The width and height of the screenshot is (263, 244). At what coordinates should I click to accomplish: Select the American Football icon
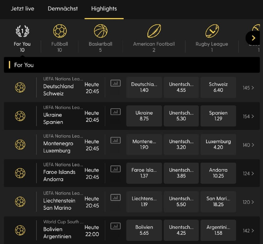pyautogui.click(x=154, y=31)
